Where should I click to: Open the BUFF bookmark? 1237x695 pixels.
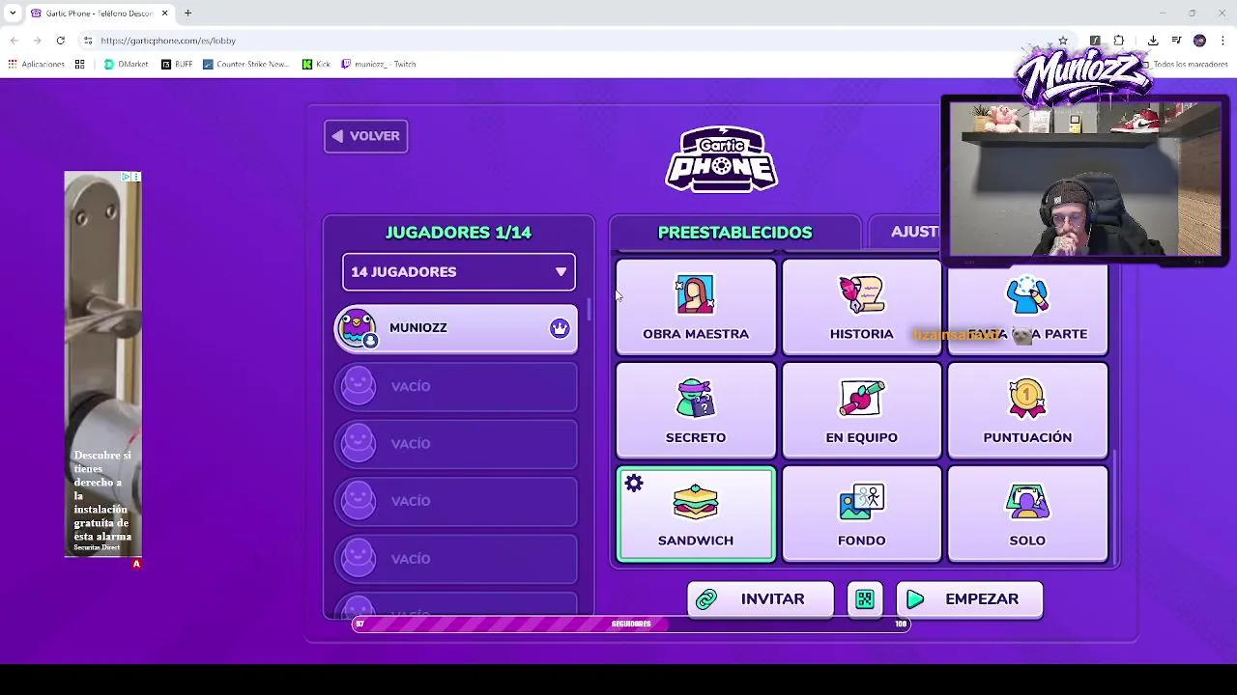tap(177, 65)
